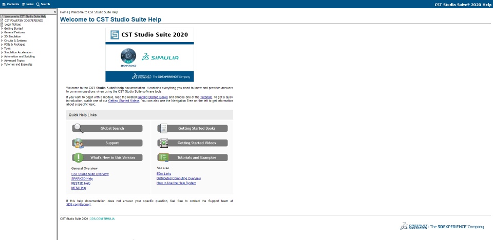The height and width of the screenshot is (240, 493).
Task: Expand the General Features tree node
Action: pyautogui.click(x=2, y=32)
